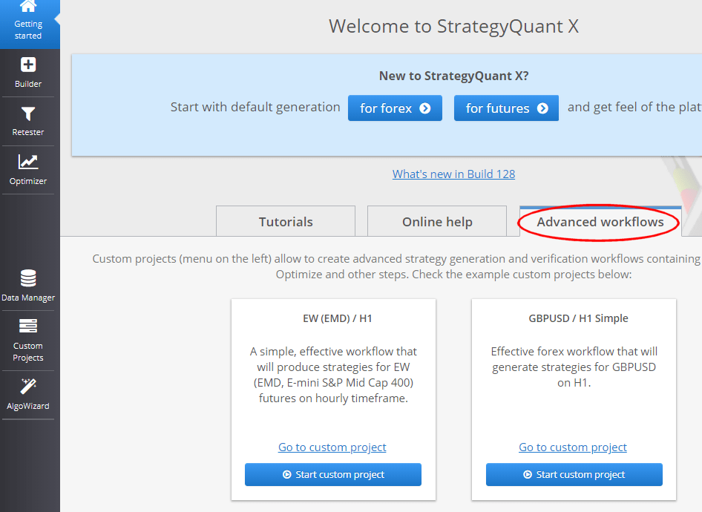This screenshot has width=702, height=512.
Task: Click the Custom Projects label
Action: pyautogui.click(x=27, y=352)
